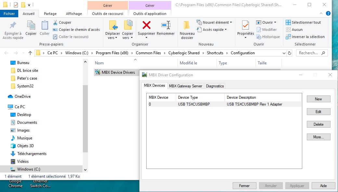Click Historique in the ribbon
338x192 pixels.
[268, 37]
